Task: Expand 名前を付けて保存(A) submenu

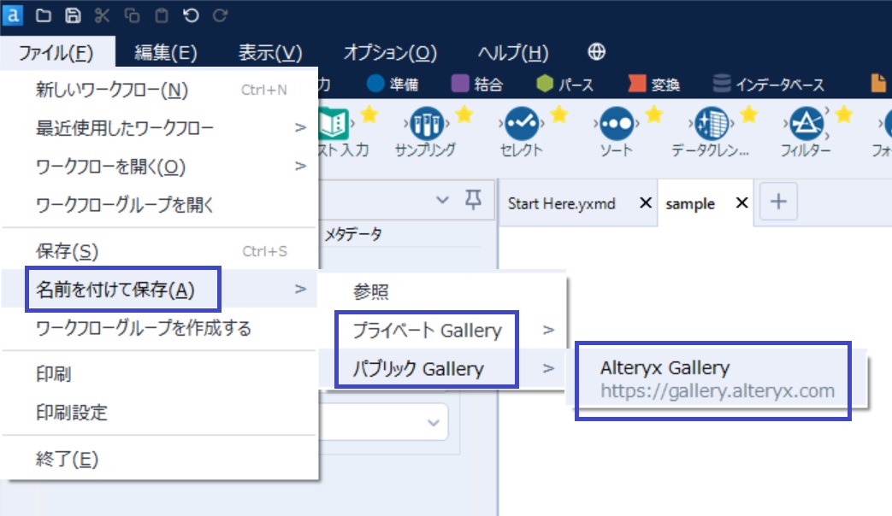Action: pyautogui.click(x=300, y=289)
